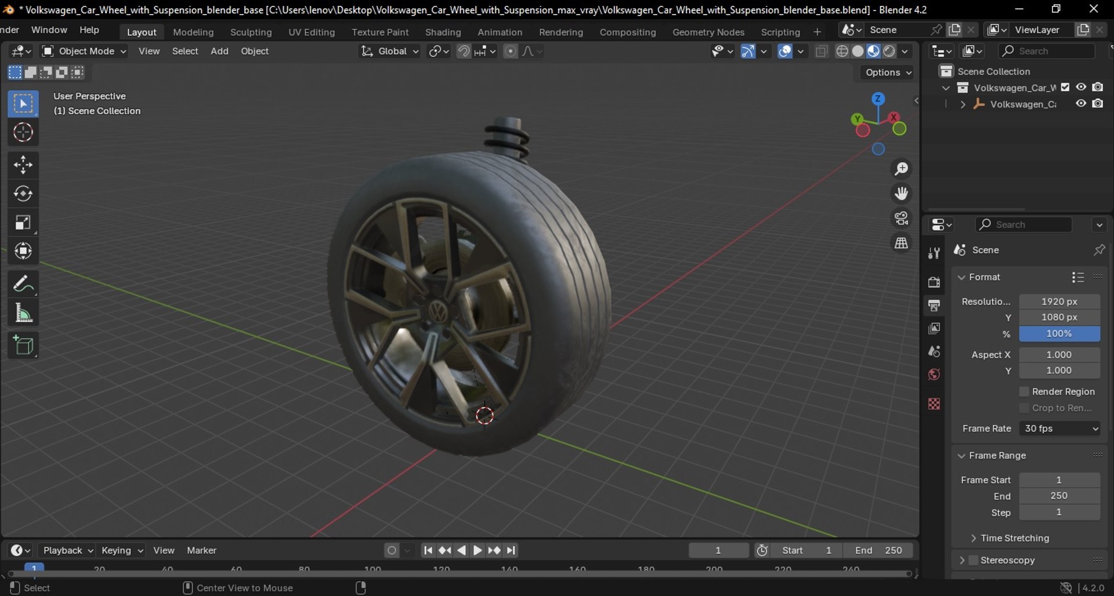Toggle X-ray display

pyautogui.click(x=821, y=51)
